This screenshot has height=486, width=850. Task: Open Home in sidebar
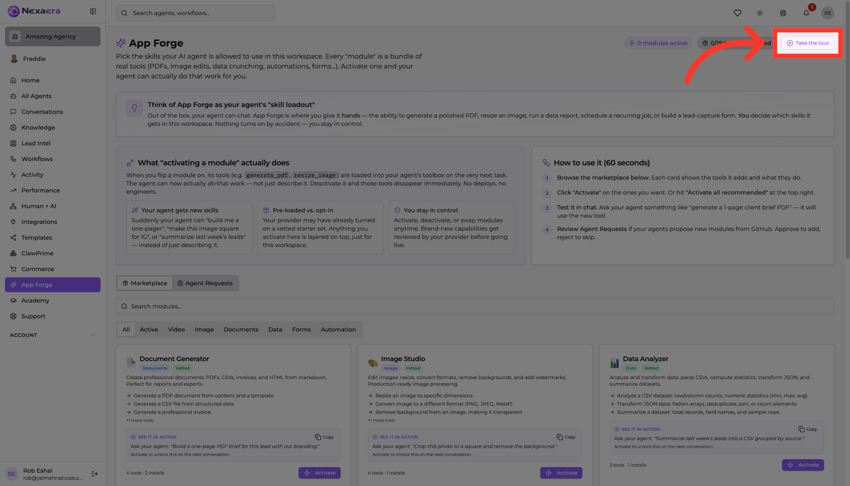(x=53, y=80)
